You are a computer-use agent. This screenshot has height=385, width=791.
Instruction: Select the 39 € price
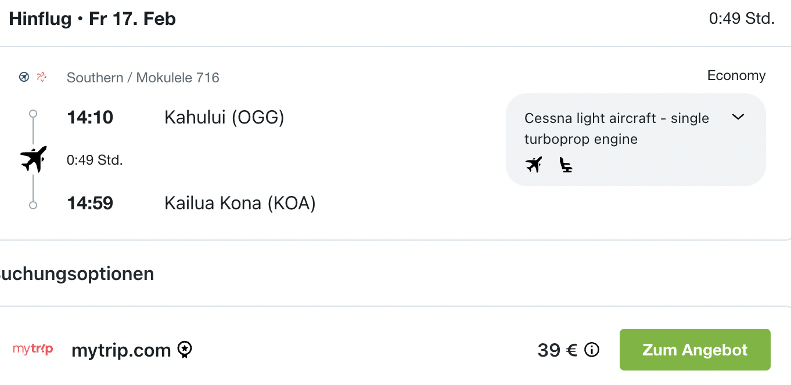click(x=557, y=350)
